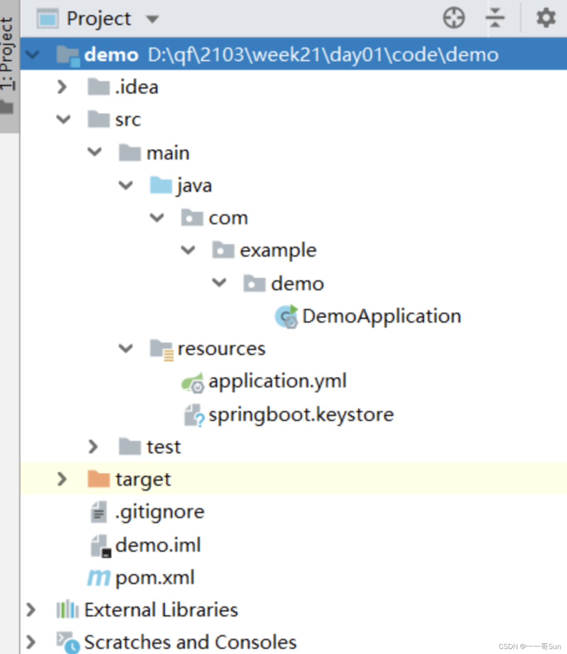This screenshot has height=654, width=567.
Task: Click the .gitignore file icon
Action: tap(99, 512)
